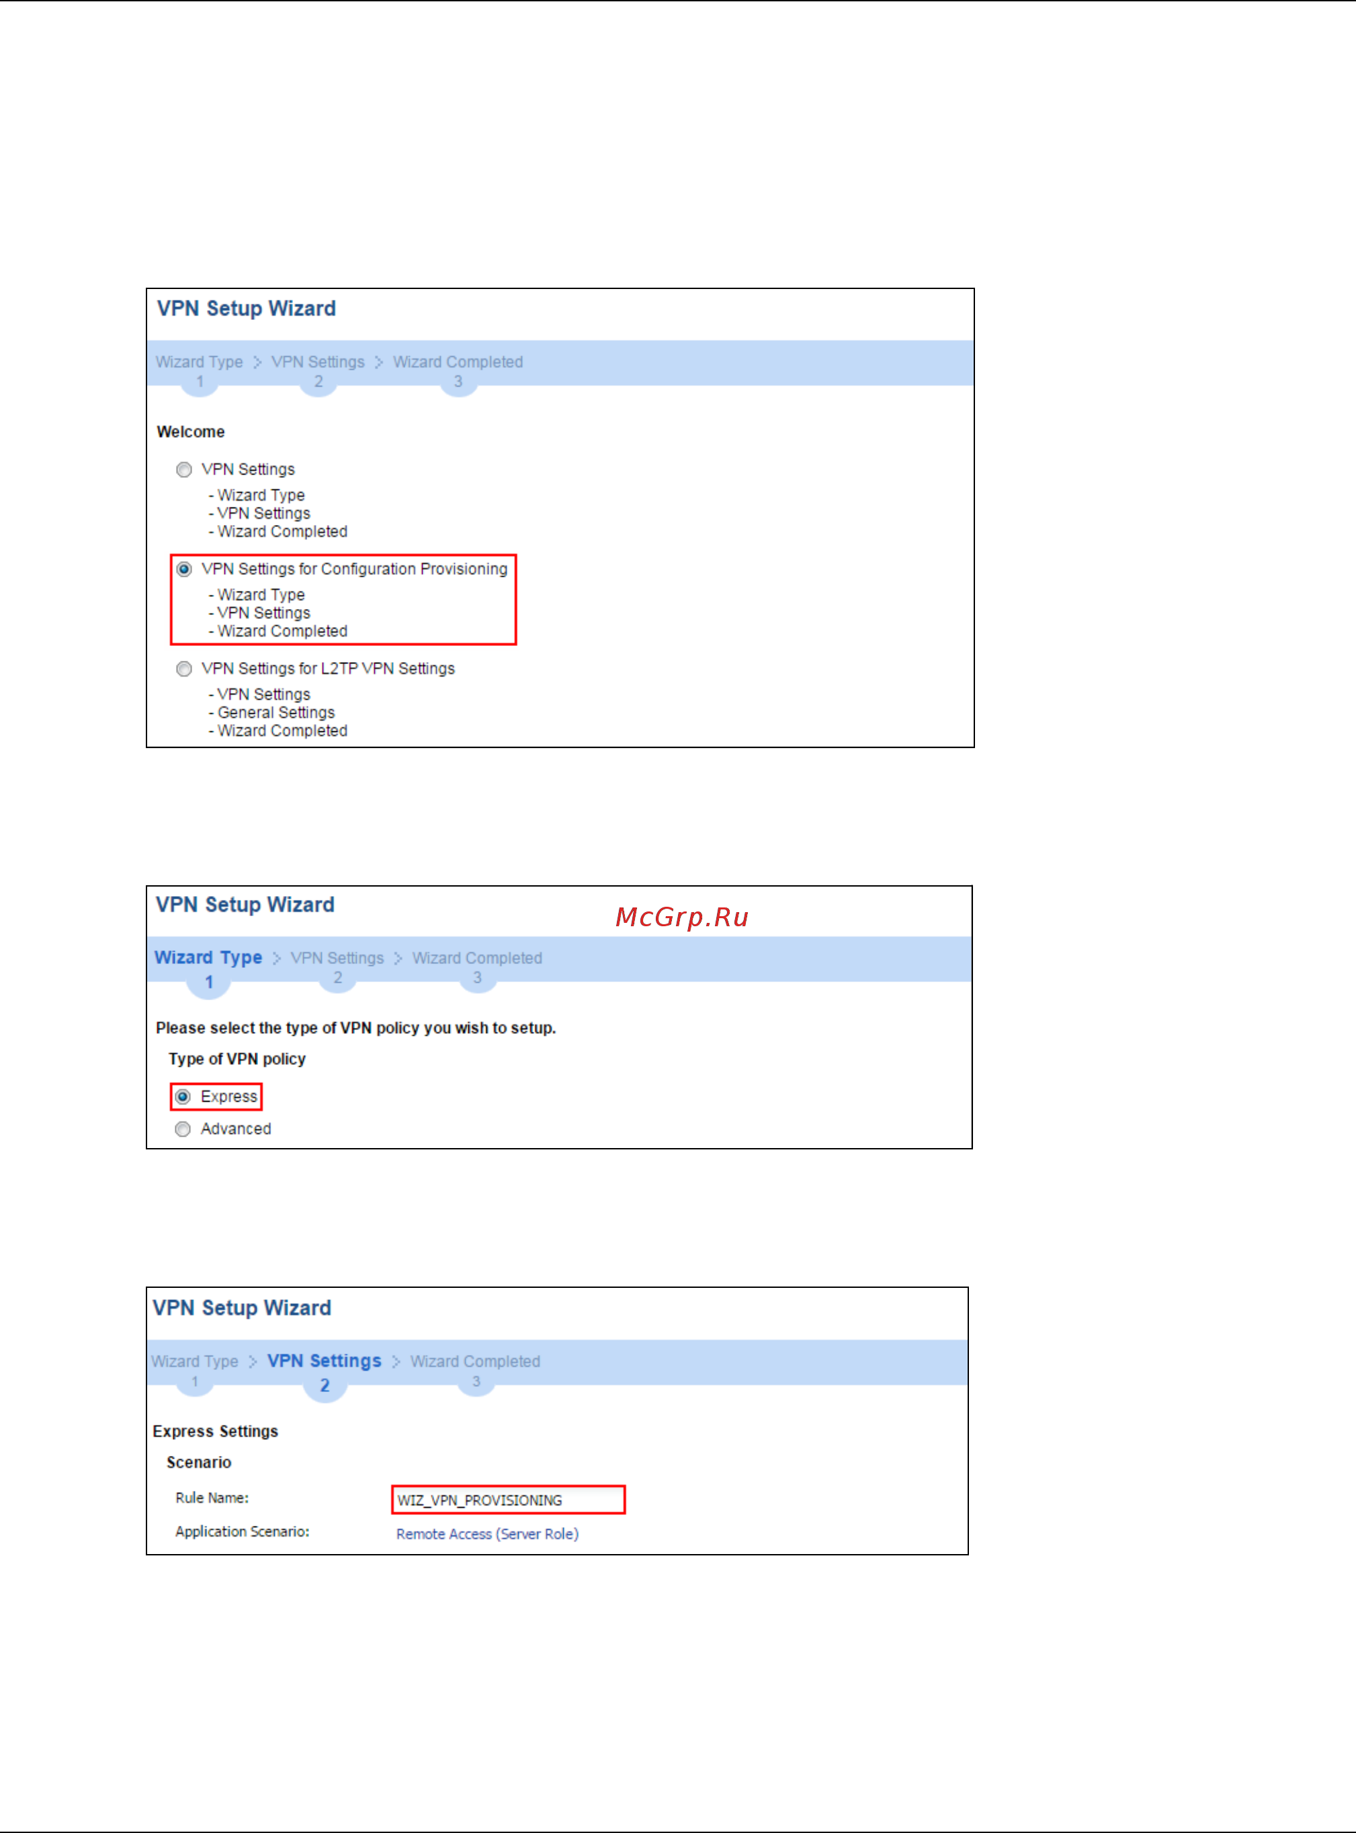Screen dimensions: 1356x1833
Task: Click step number 3 bubble in first wizard
Action: tap(458, 382)
